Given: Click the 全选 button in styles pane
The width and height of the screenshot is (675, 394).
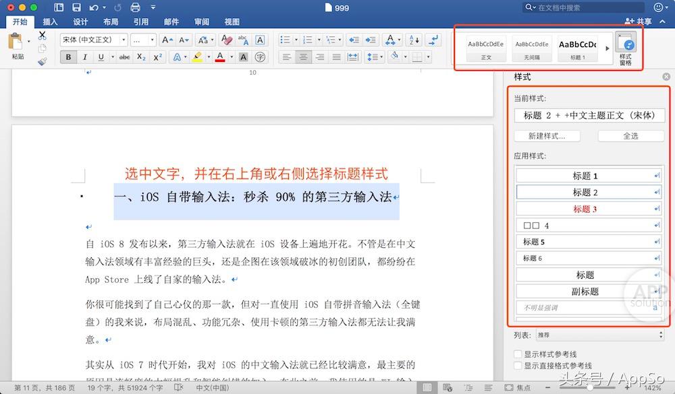Looking at the screenshot, I should coord(630,136).
